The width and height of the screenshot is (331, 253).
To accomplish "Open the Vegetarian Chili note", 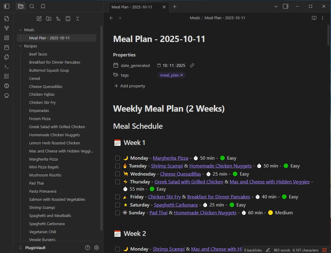I will click(x=43, y=232).
